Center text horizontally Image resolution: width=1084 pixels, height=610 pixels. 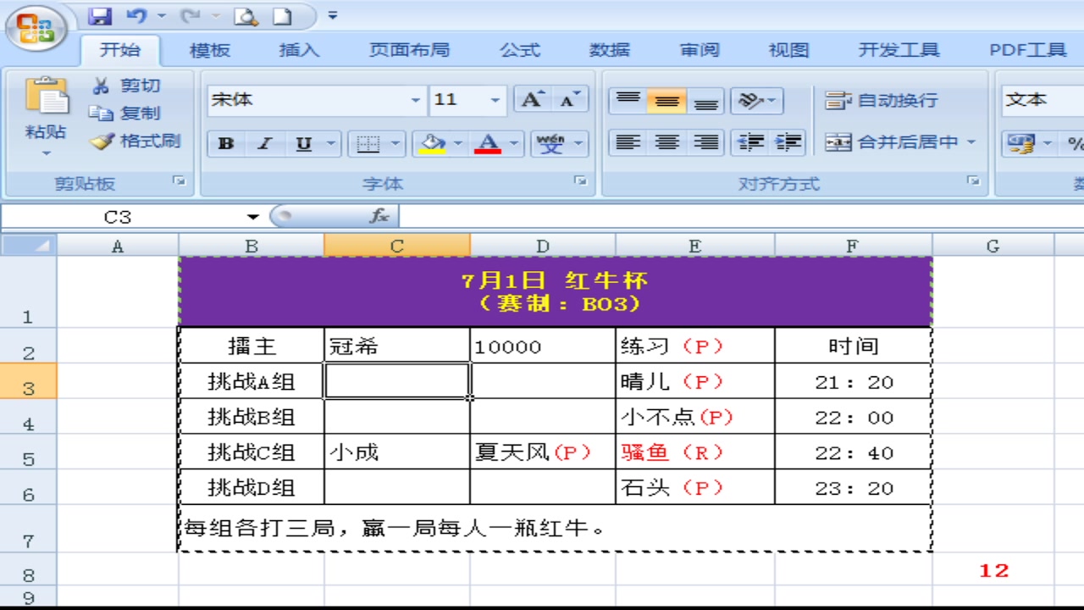pyautogui.click(x=666, y=141)
